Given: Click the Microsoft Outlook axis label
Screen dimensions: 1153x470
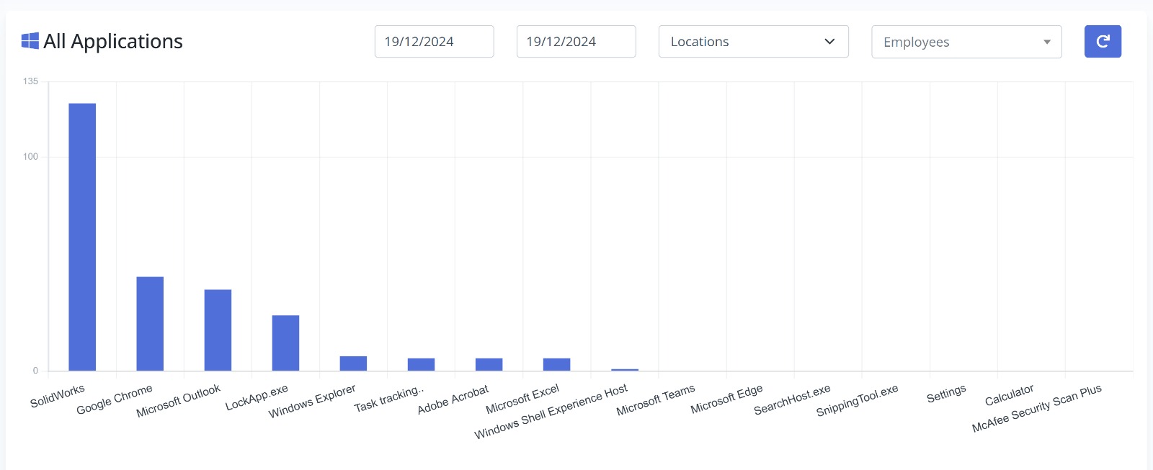Looking at the screenshot, I should 179,401.
